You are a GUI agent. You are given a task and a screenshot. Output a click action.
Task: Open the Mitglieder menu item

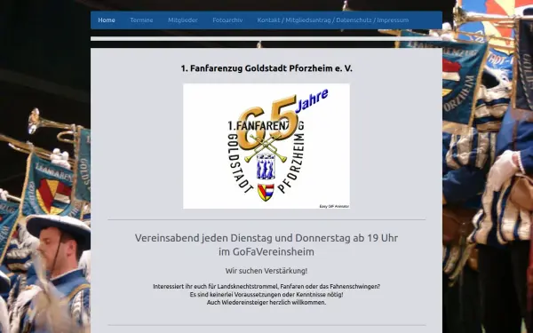[x=182, y=20]
